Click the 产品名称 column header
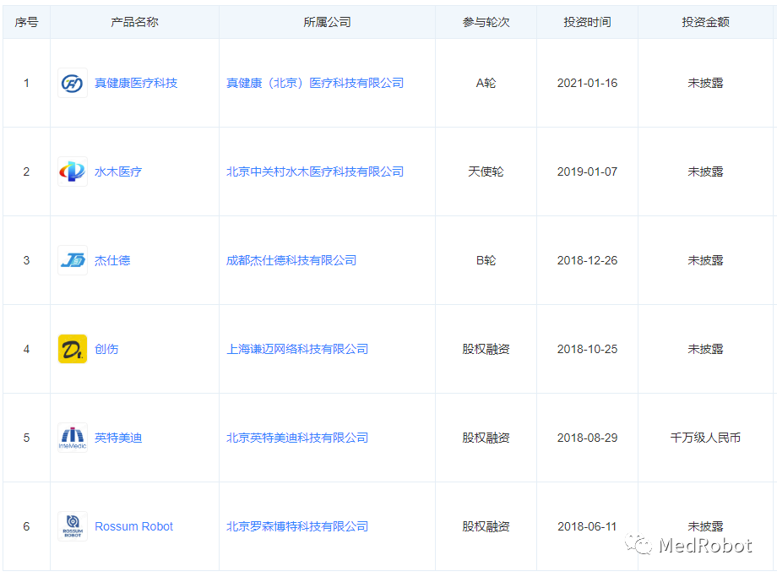 click(133, 22)
